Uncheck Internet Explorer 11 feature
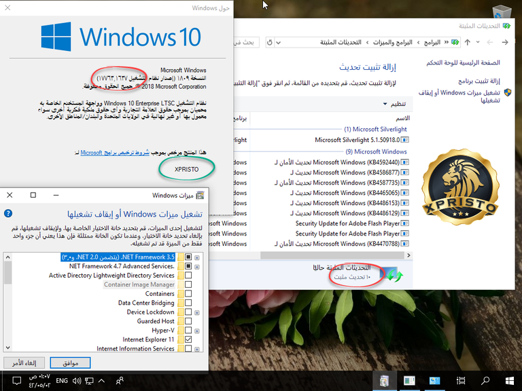This screenshot has width=522, height=391. (x=188, y=339)
